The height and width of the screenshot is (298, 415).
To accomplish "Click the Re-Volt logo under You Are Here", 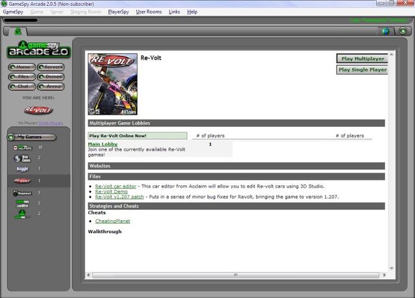I will point(38,110).
